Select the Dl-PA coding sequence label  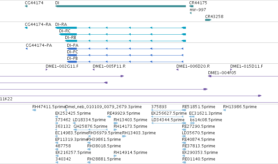73,45
